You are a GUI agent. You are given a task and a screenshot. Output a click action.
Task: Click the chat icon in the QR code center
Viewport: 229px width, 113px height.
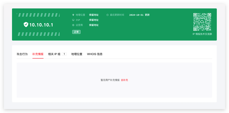coord(202,22)
